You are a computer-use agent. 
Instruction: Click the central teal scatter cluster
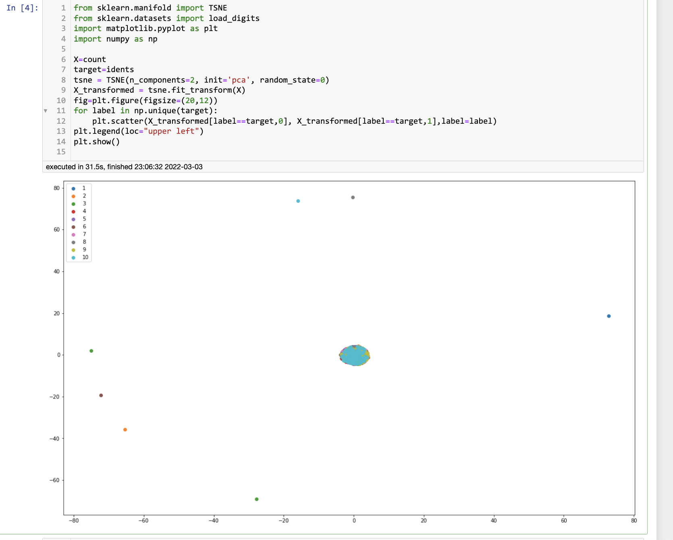[355, 355]
